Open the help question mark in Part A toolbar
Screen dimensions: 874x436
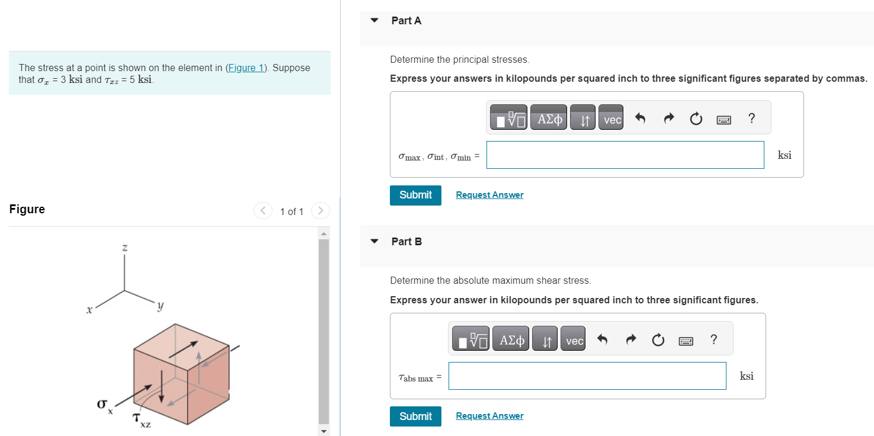(751, 118)
